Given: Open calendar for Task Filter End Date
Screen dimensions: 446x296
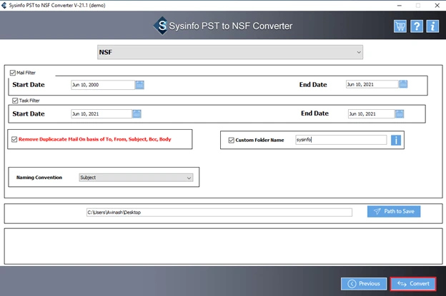Looking at the screenshot, I should coord(400,114).
